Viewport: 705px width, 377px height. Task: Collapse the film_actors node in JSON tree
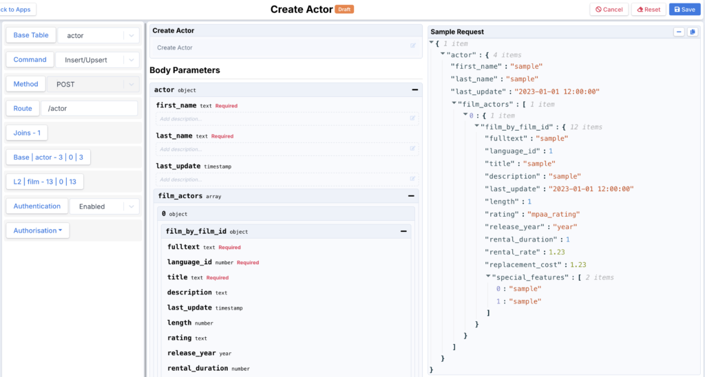pyautogui.click(x=454, y=103)
